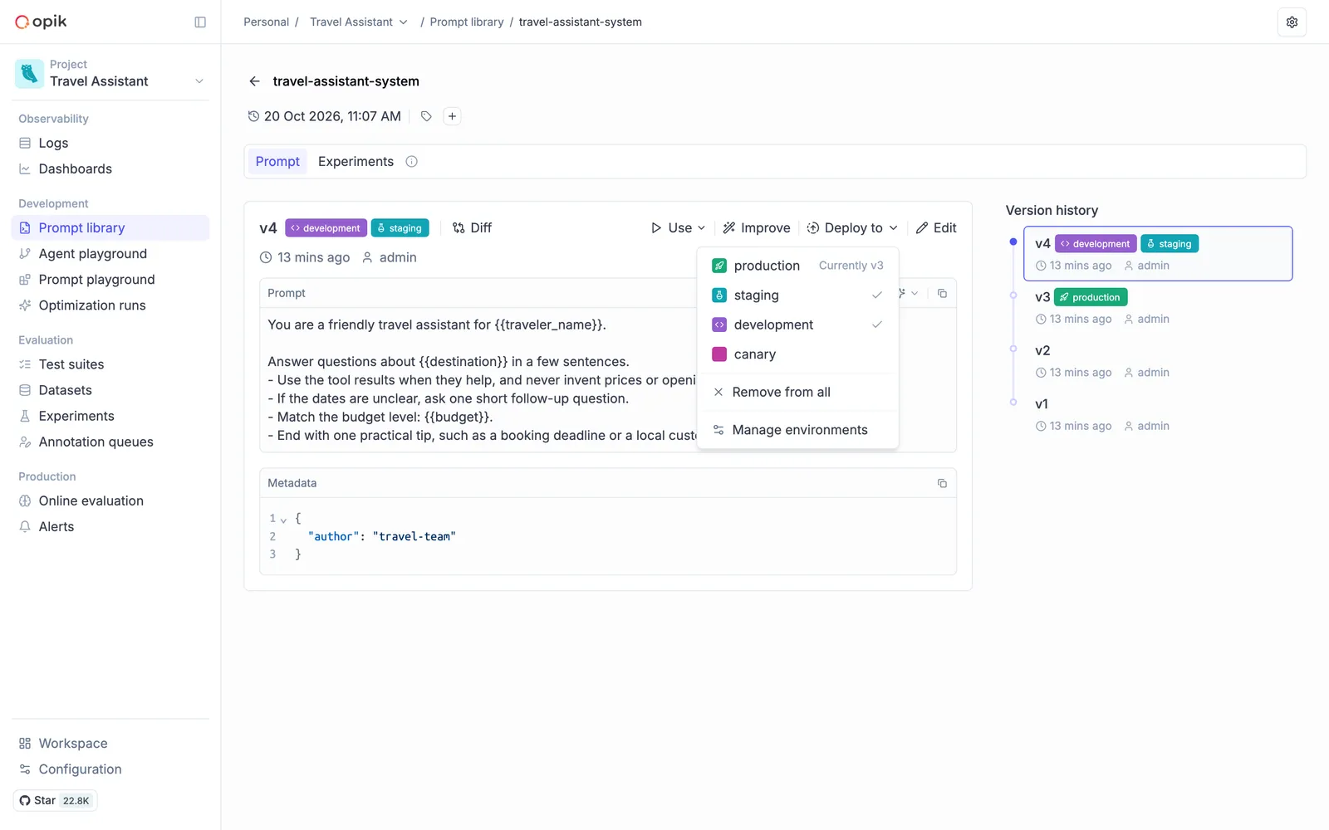Screen dimensions: 1329x830
Task: Choose Remove from all
Action: point(797,392)
